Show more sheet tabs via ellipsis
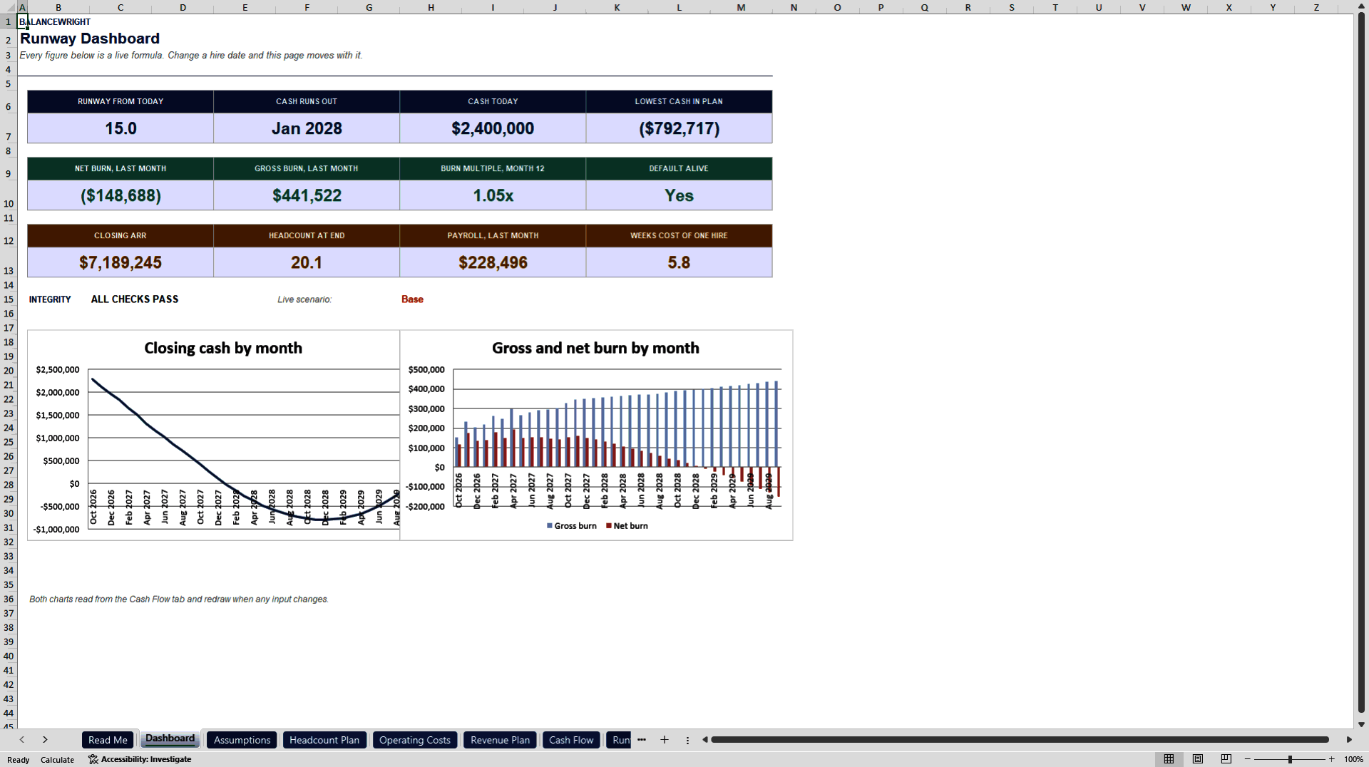The height and width of the screenshot is (767, 1369). [642, 740]
